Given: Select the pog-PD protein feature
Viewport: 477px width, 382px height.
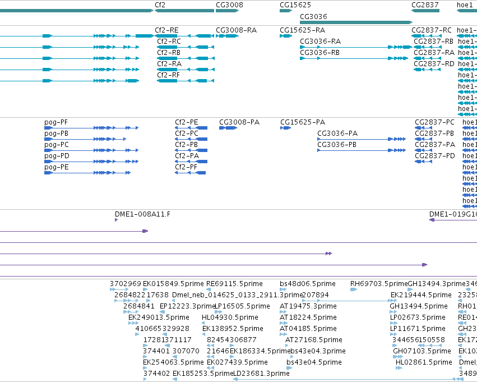Looking at the screenshot, I should pos(91,162).
